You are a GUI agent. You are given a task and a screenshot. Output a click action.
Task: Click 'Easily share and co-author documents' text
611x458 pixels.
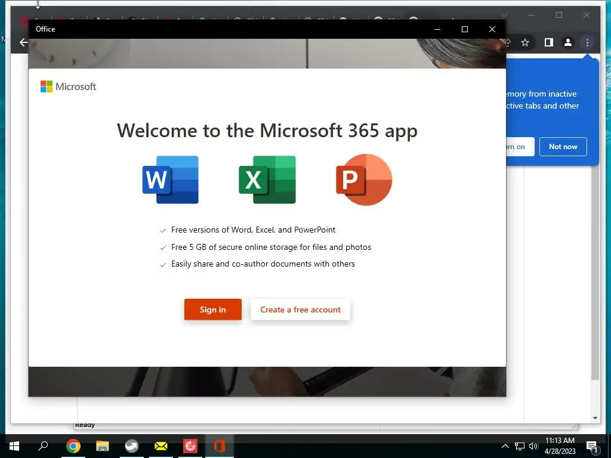point(263,264)
